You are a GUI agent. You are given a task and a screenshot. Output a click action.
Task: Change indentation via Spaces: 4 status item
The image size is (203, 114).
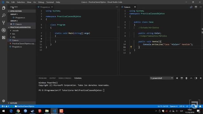(174, 106)
